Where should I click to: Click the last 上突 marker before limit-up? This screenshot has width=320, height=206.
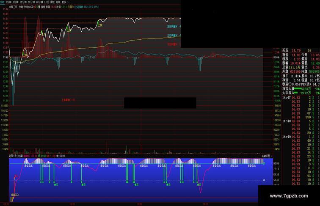(x=100, y=25)
